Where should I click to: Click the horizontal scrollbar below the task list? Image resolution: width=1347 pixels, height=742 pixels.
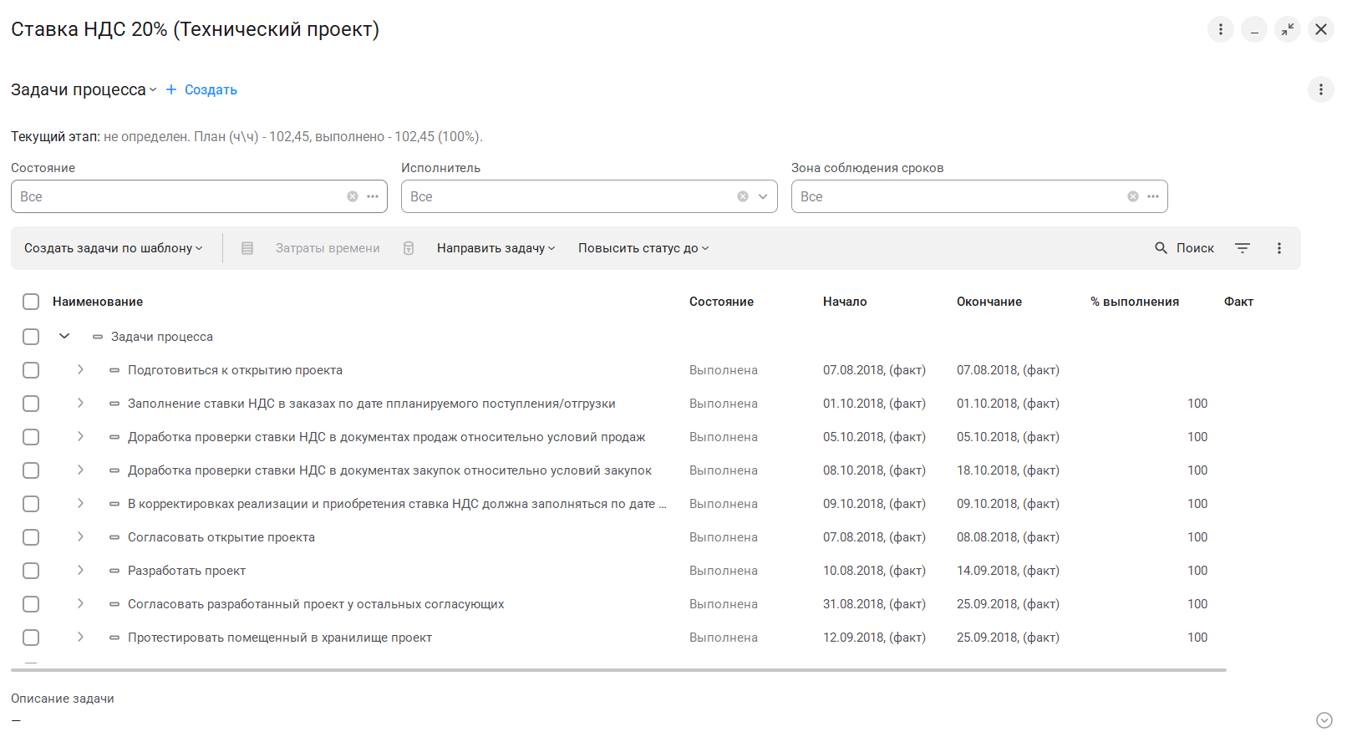point(618,669)
